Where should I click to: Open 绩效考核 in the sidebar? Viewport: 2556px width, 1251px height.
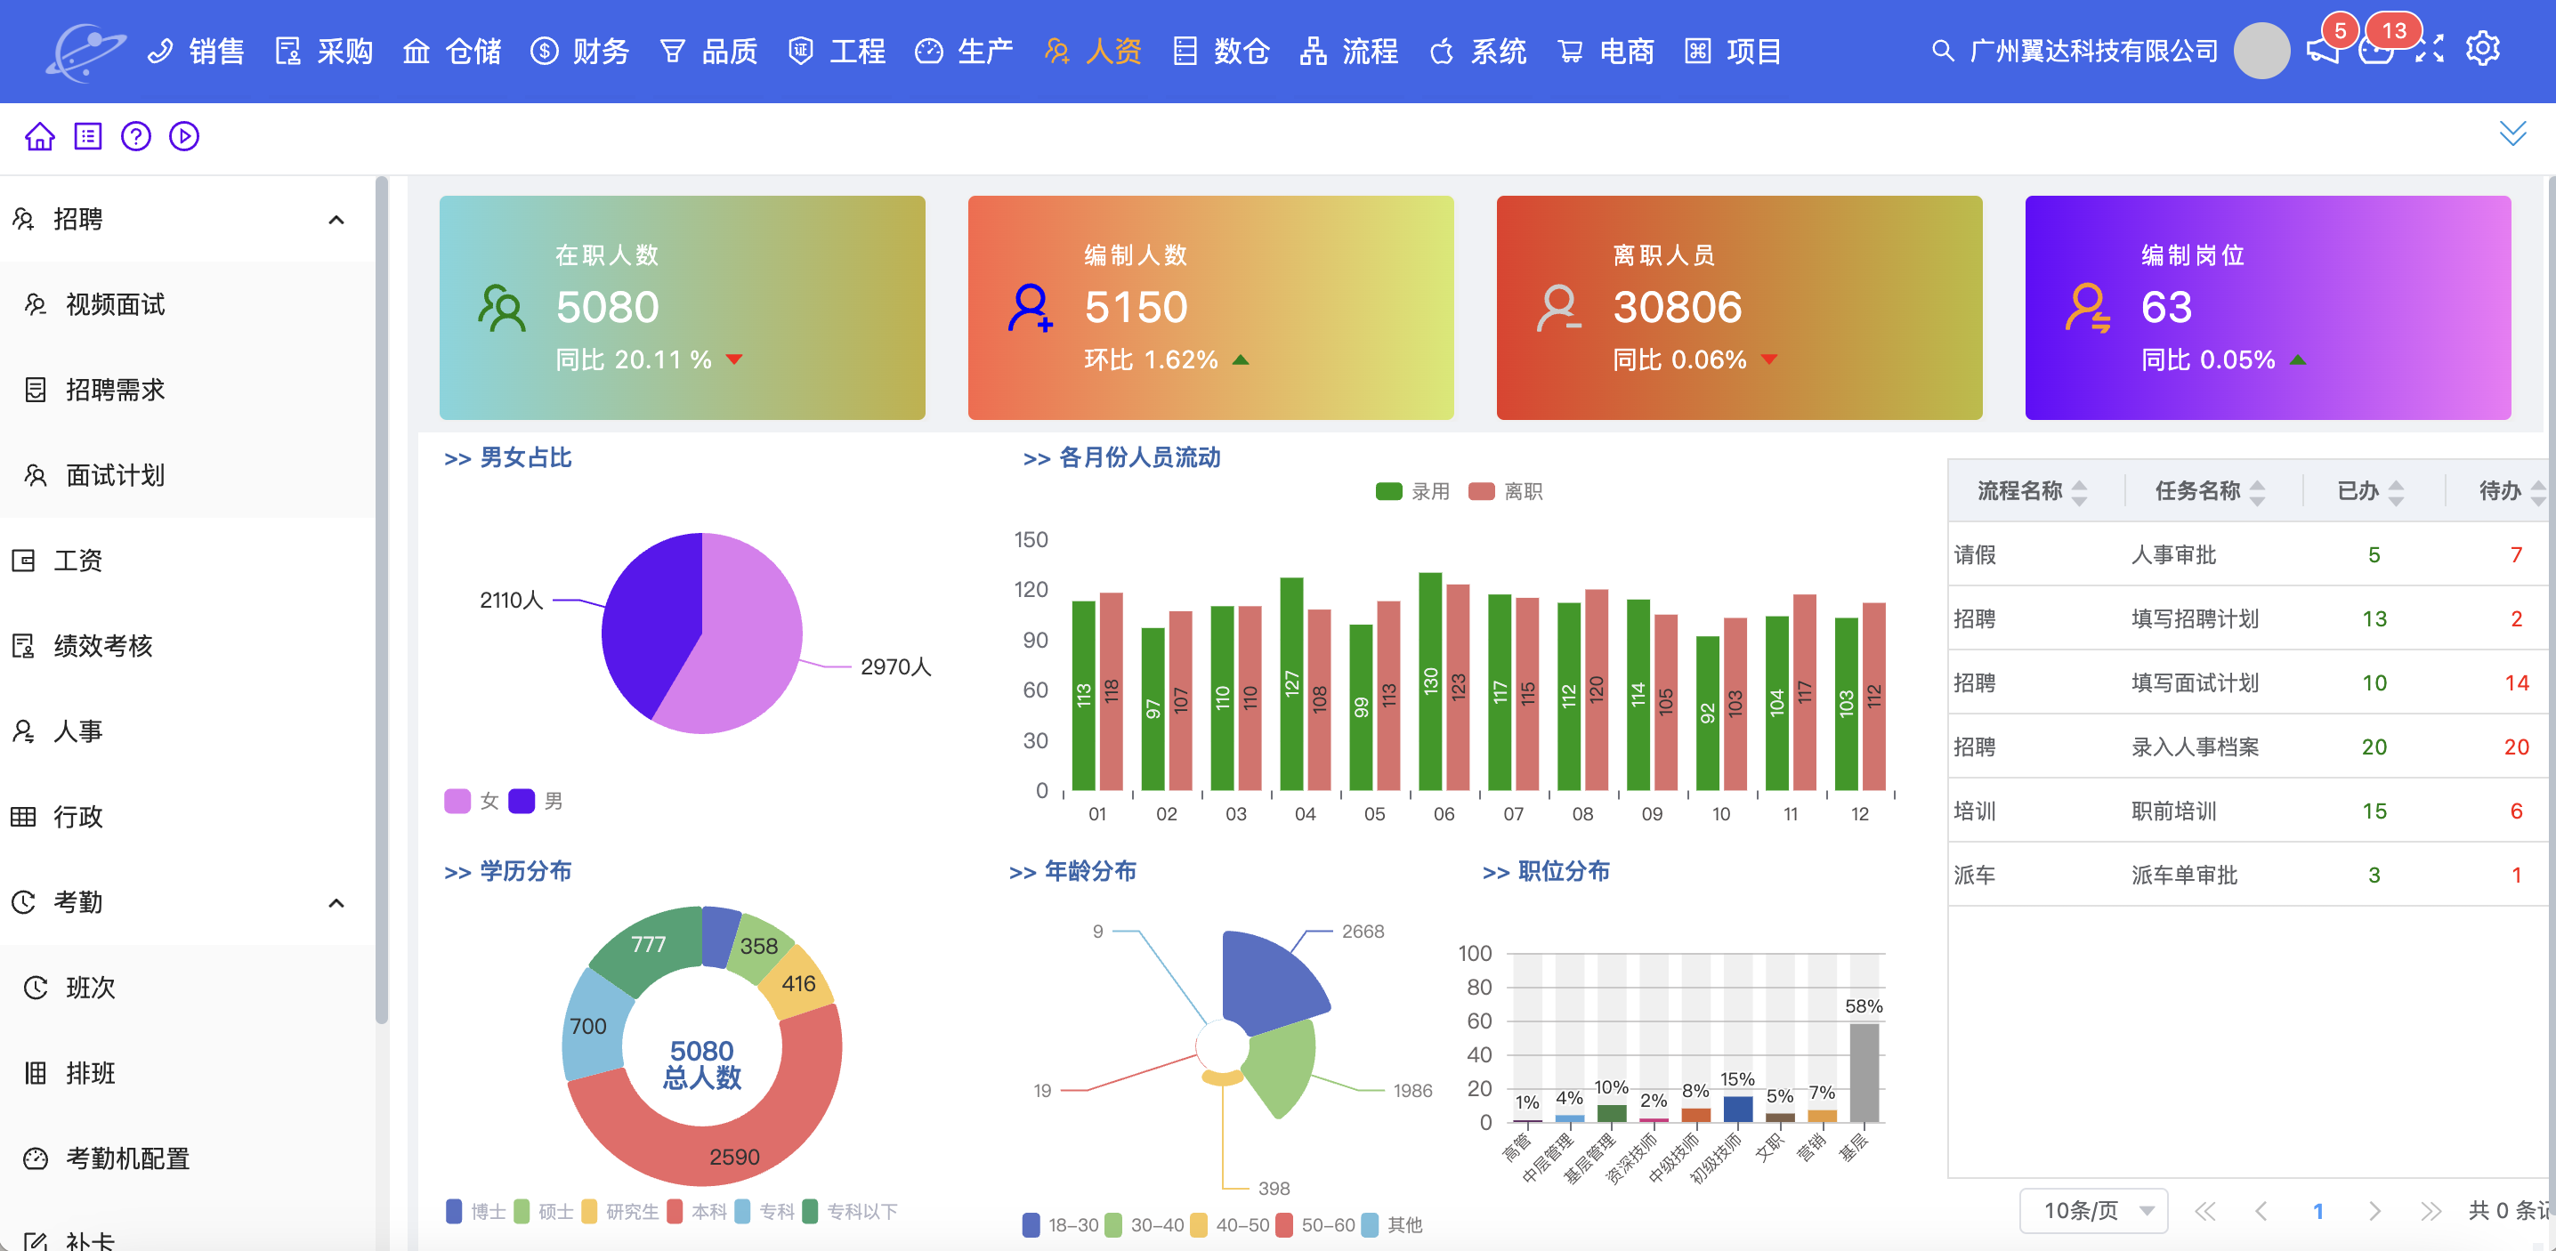coord(188,646)
